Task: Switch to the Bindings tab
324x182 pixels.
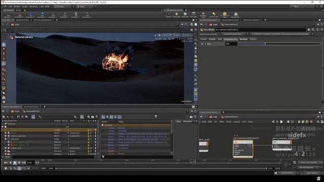Action: pos(244,39)
